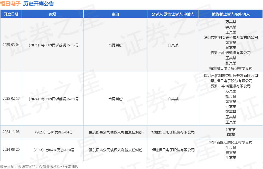The width and height of the screenshot is (263, 169).
Task: Click the date 2025-02-17
Action: (x=11, y=99)
